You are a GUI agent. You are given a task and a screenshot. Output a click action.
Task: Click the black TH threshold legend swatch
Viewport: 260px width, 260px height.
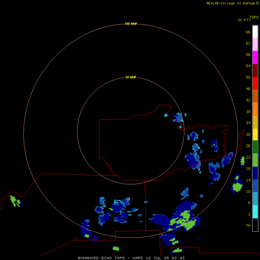point(255,225)
